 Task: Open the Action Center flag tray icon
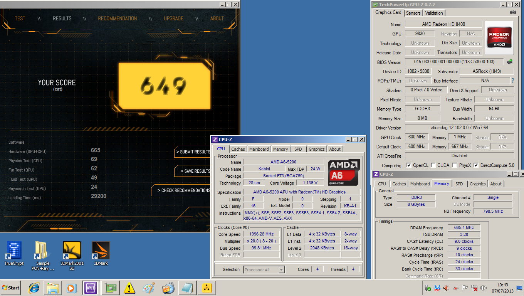(x=465, y=288)
